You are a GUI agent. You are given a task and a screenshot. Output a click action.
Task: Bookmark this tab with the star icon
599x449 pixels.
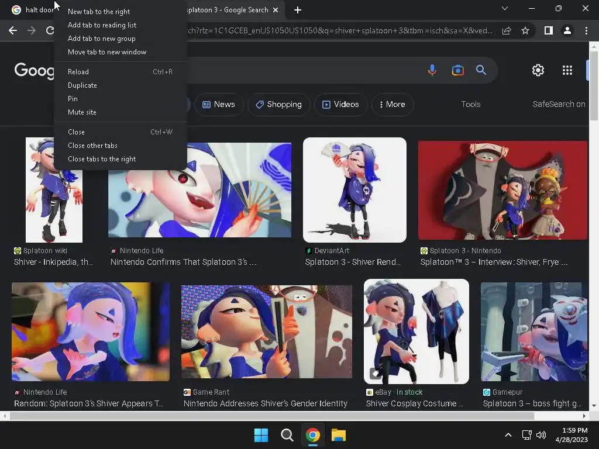coord(525,30)
